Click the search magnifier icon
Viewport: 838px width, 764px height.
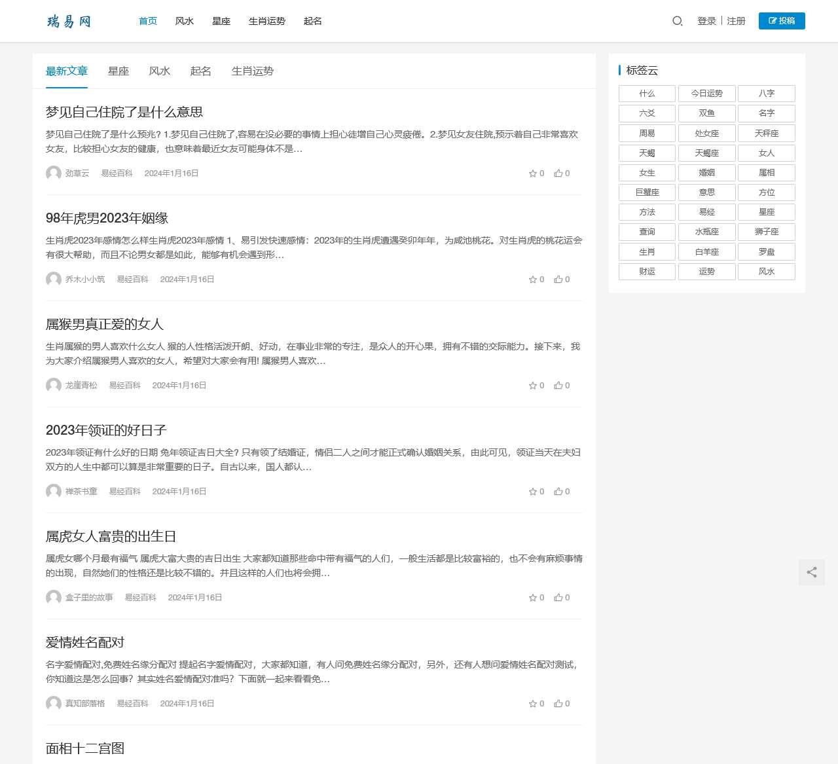click(x=677, y=21)
